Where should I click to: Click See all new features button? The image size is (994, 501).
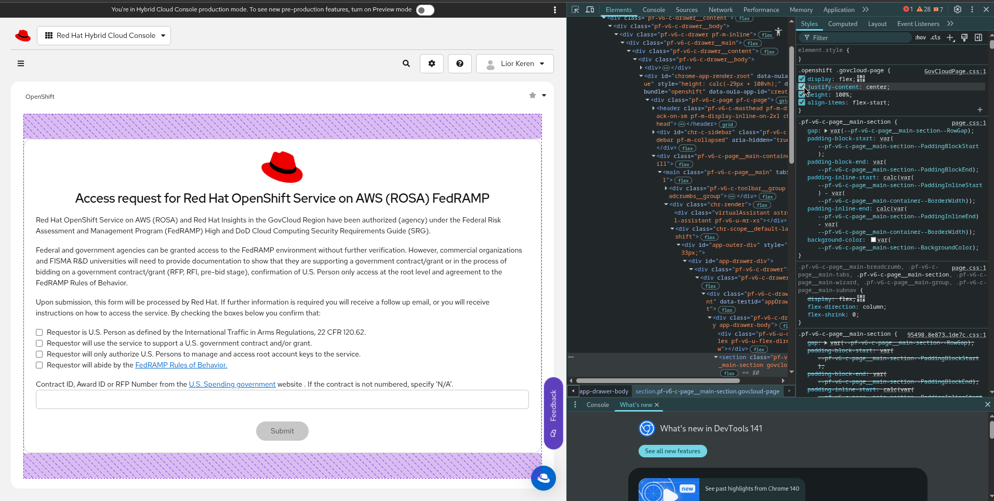click(x=672, y=451)
